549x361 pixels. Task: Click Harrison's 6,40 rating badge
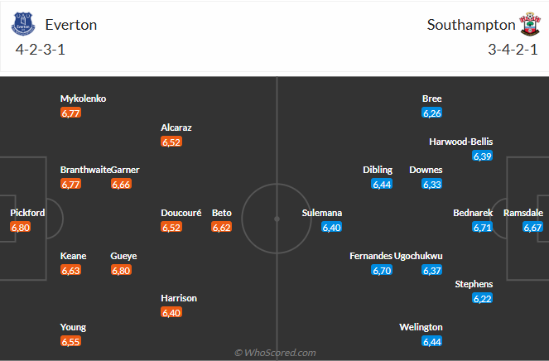click(171, 312)
